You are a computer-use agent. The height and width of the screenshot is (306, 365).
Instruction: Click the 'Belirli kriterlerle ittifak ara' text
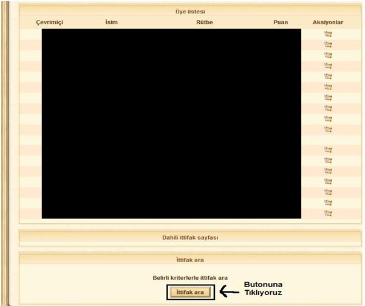(x=190, y=278)
